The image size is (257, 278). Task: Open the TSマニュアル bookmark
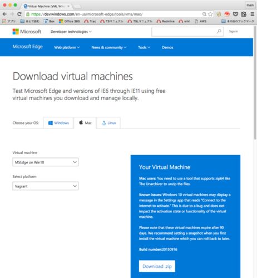click(112, 21)
